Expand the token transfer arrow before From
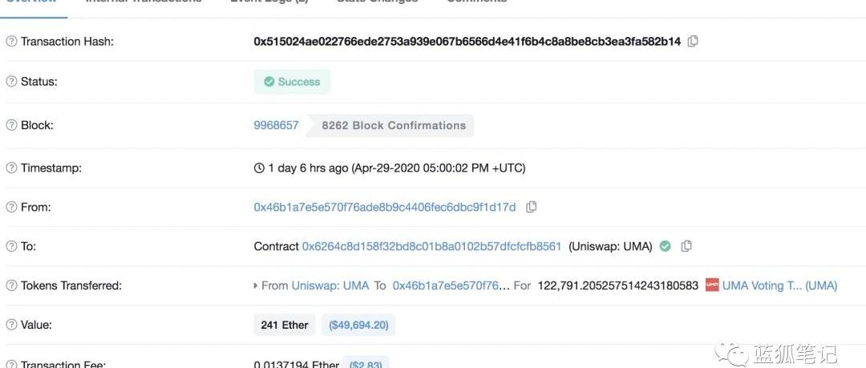Image resolution: width=866 pixels, height=368 pixels. 256,285
